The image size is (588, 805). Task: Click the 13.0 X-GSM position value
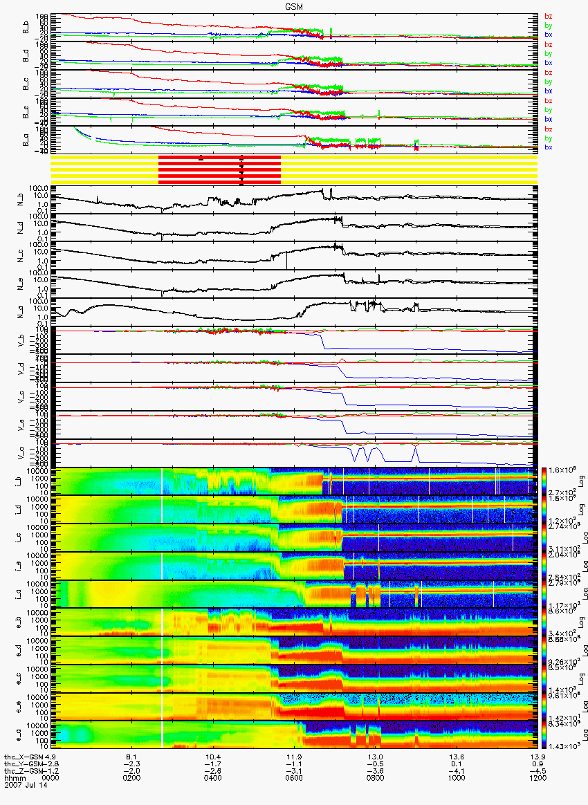(376, 757)
